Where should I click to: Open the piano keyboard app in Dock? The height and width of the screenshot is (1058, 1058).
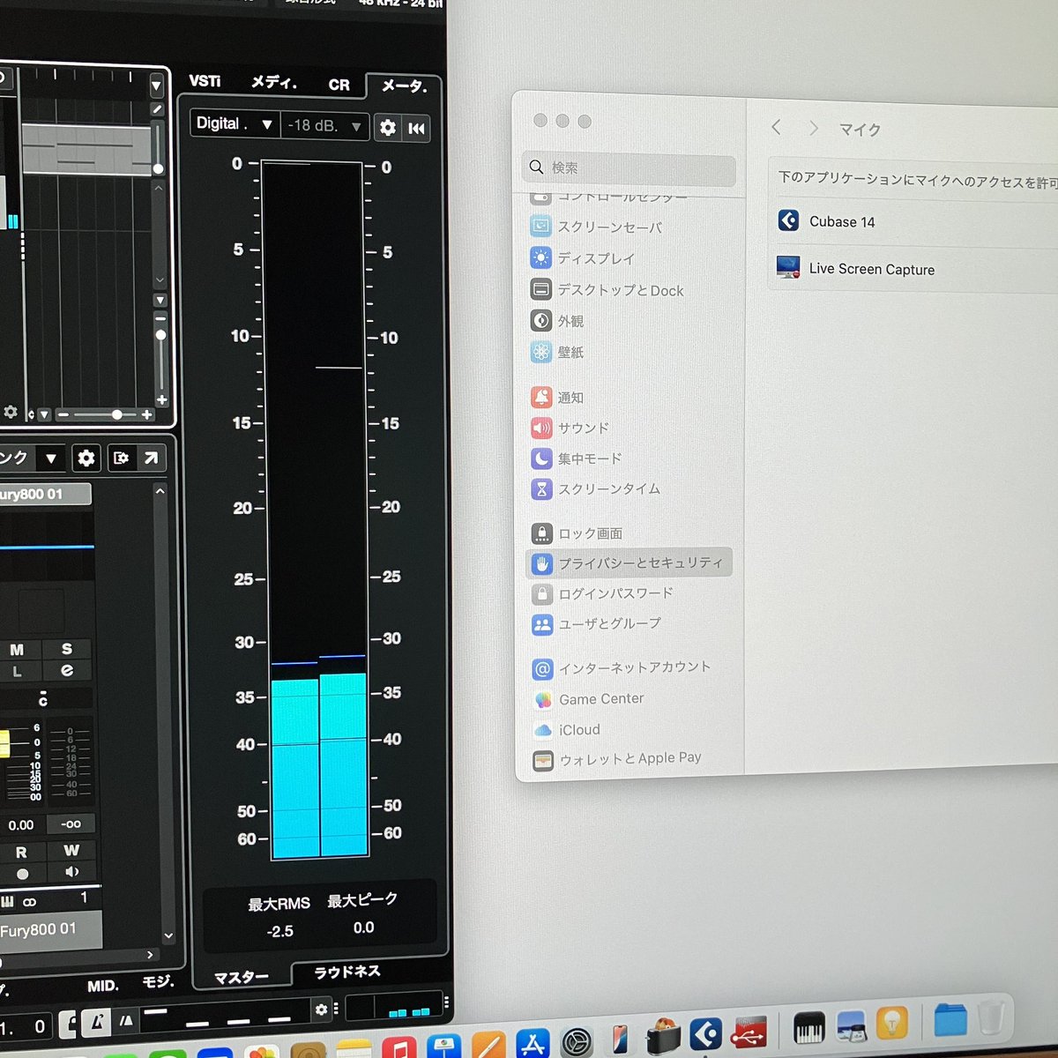point(808,1027)
